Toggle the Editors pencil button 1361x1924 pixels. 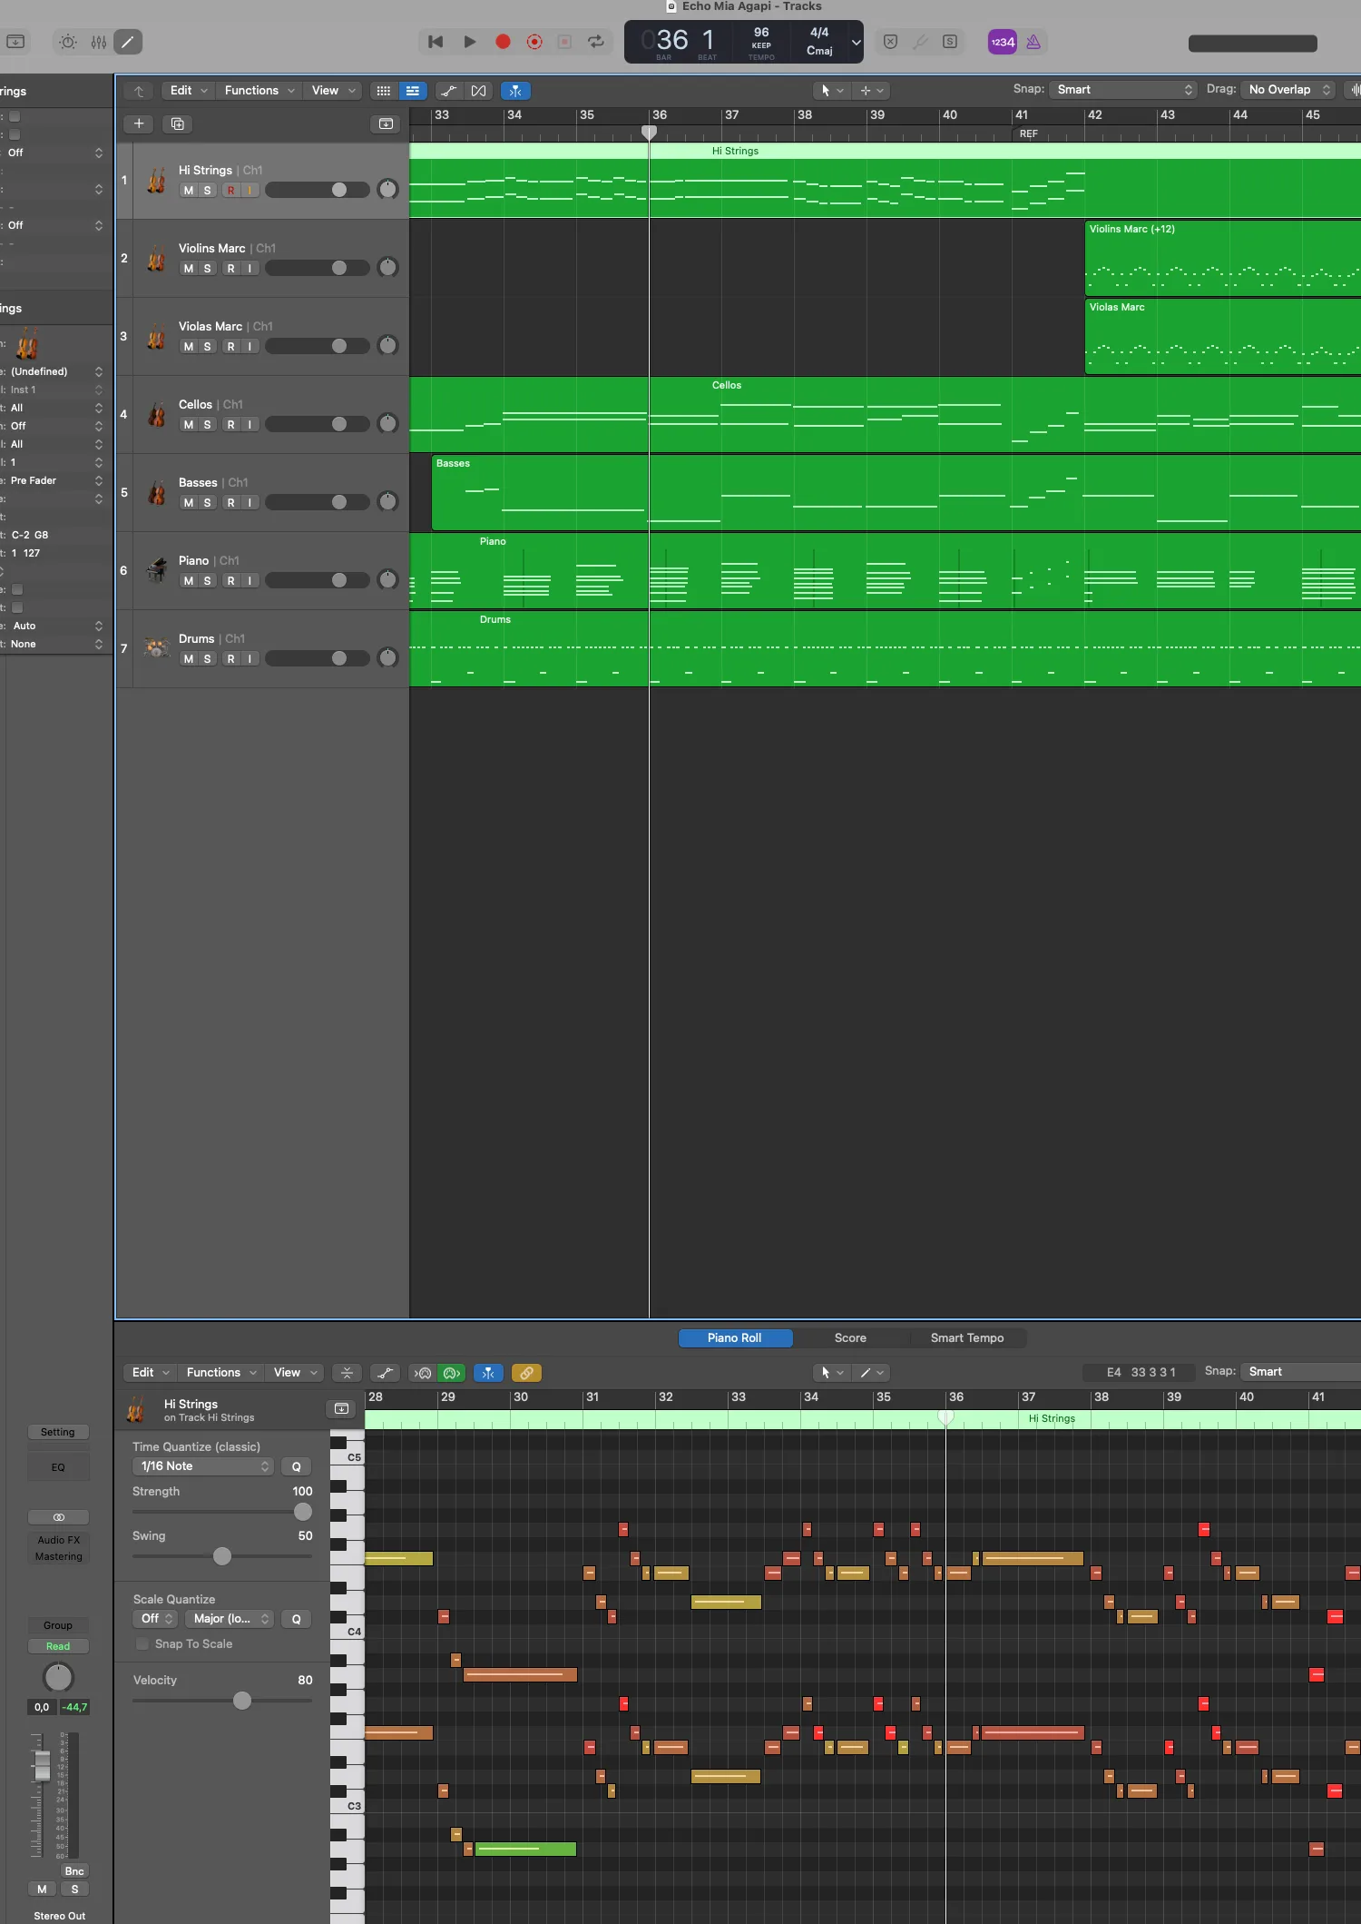[128, 42]
